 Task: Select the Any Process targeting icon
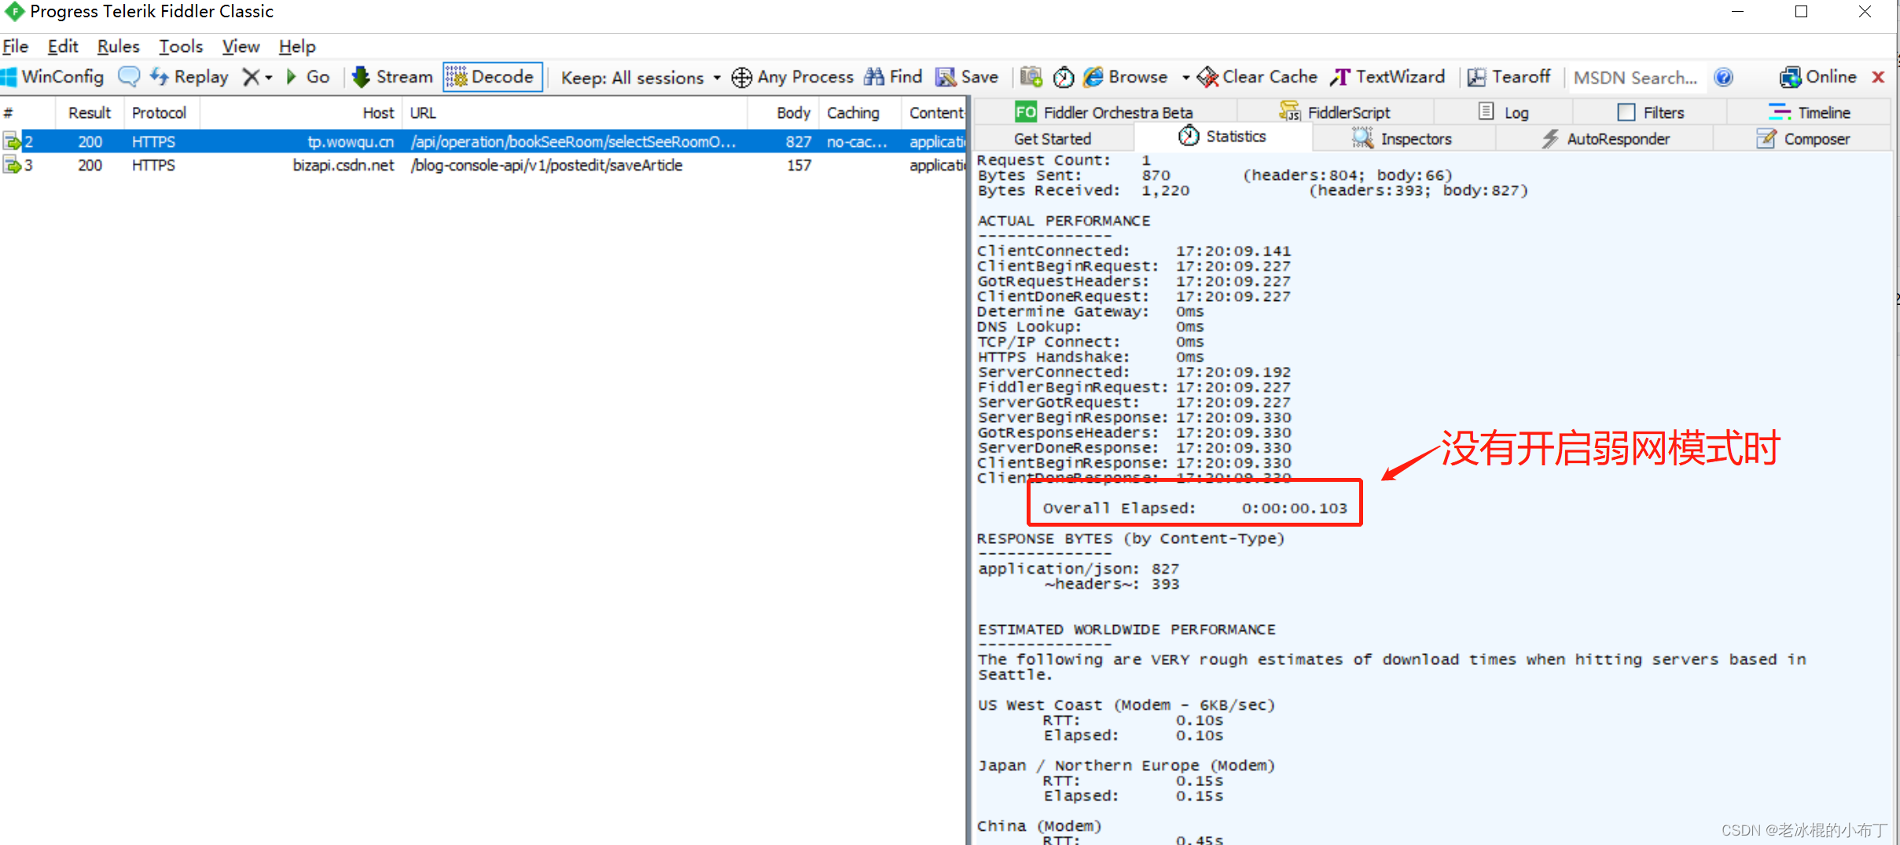click(x=741, y=76)
